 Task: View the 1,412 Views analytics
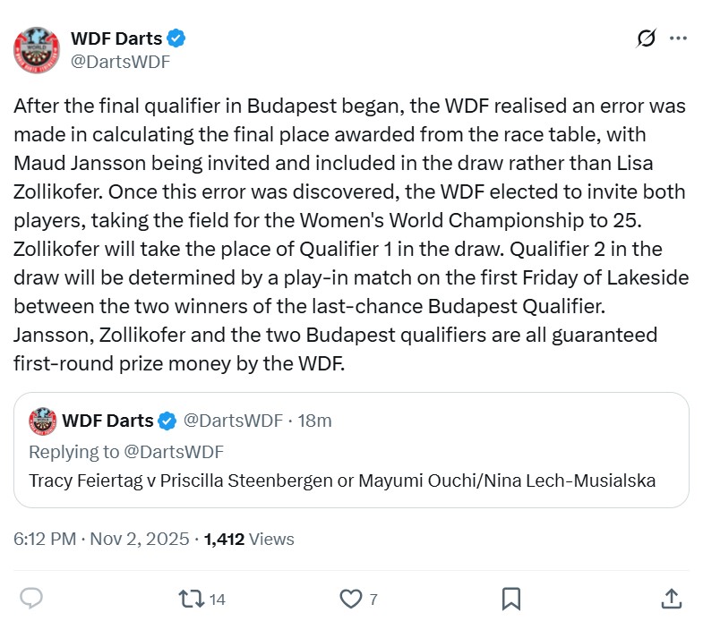point(249,539)
